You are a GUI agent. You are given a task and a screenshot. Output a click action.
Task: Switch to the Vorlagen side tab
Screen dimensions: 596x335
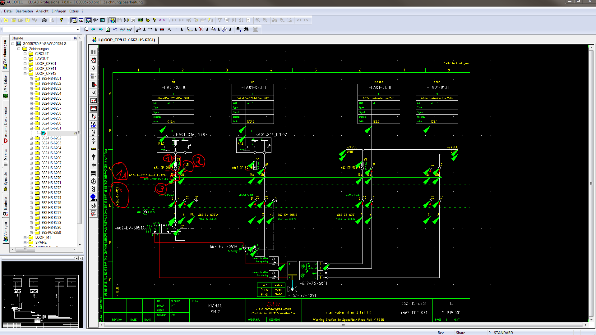click(5, 231)
